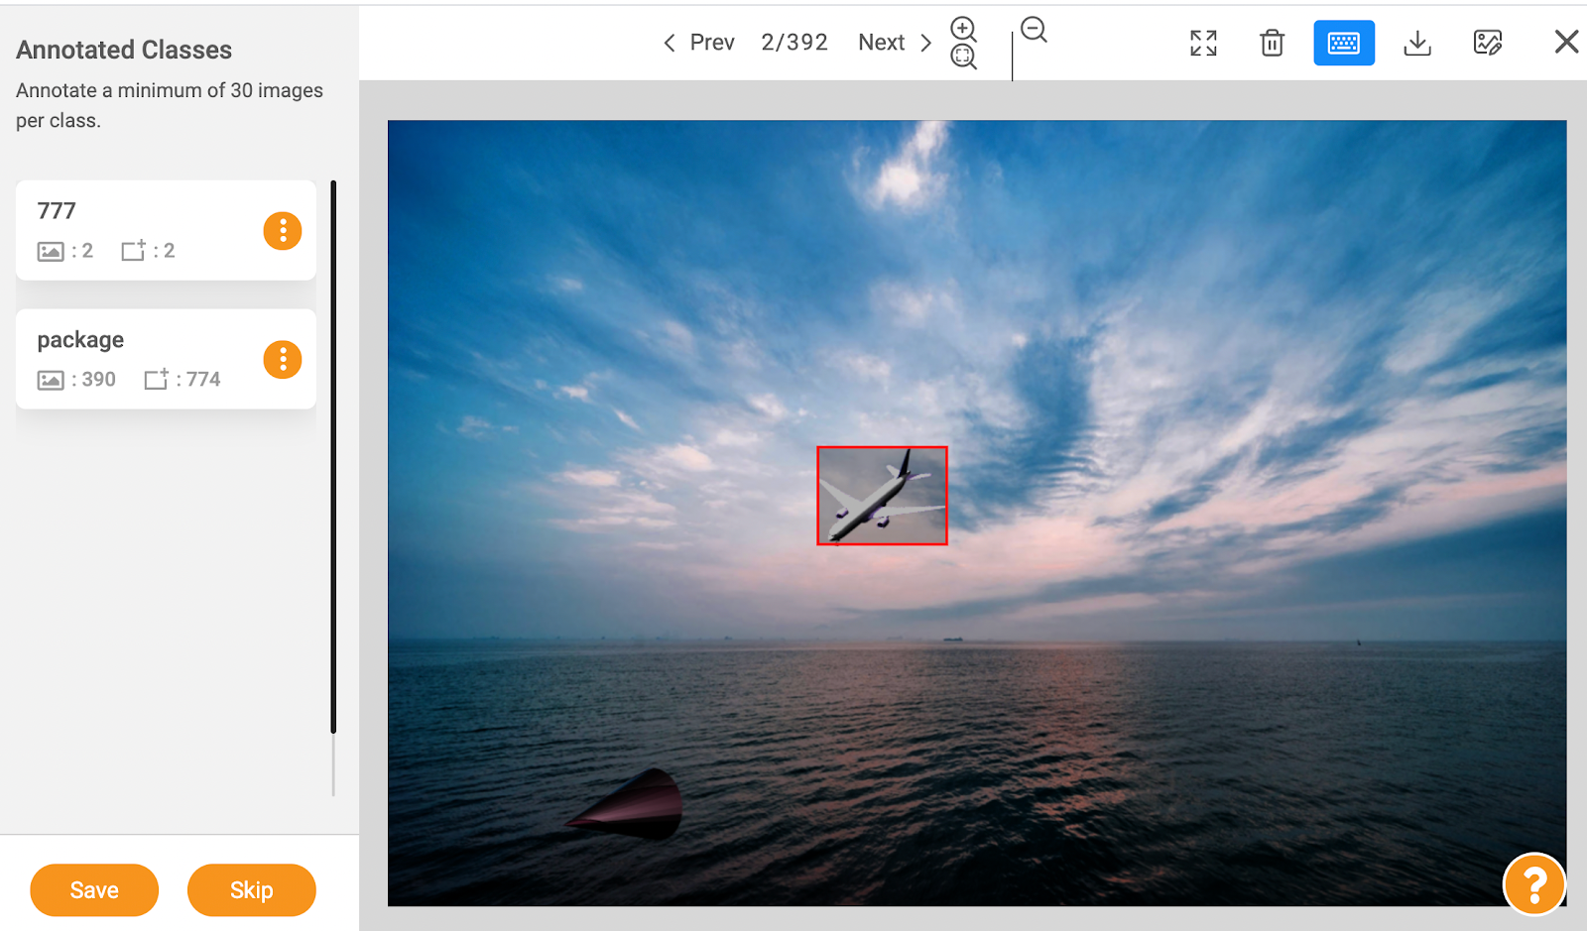Expand Prev navigation with the left chevron
This screenshot has height=931, width=1587.
coord(670,43)
